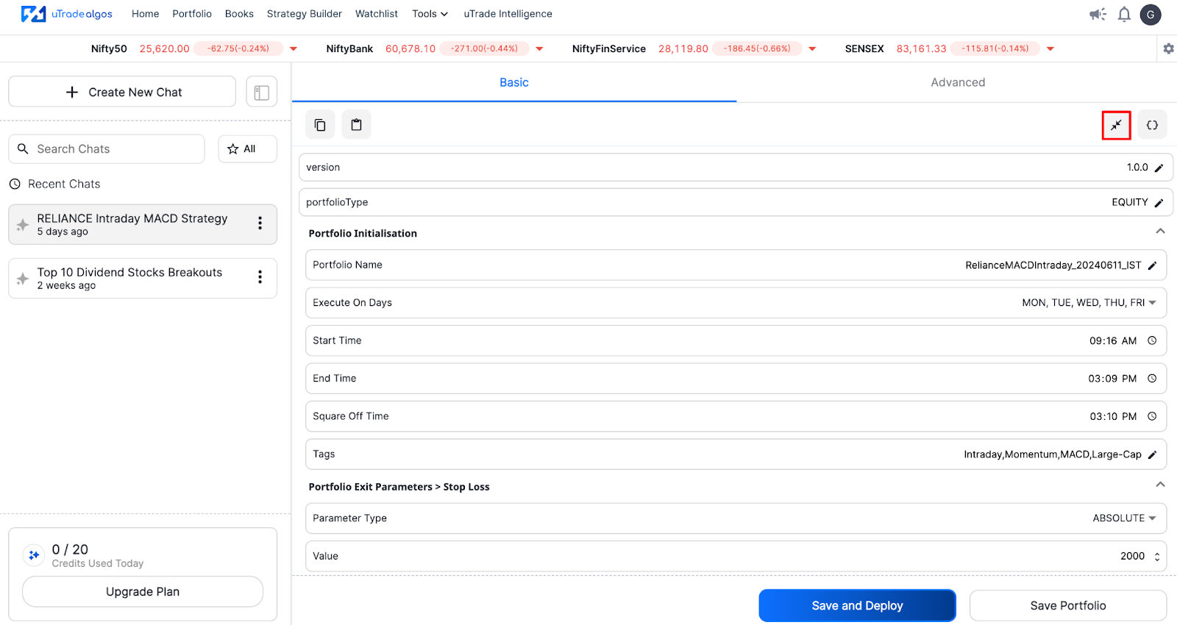Toggle the chat sidebar panel icon
Viewport: 1177px width, 625px height.
tap(262, 92)
